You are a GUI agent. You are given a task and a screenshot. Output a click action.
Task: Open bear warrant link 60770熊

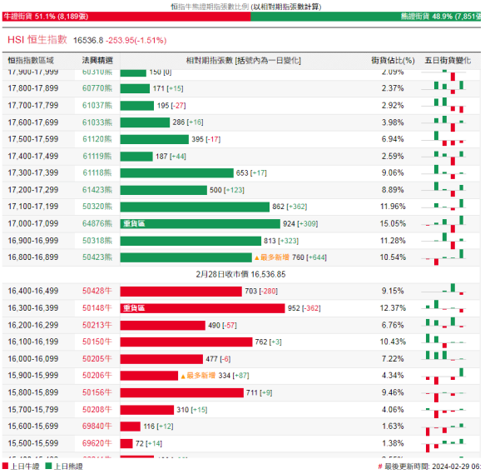pos(97,88)
